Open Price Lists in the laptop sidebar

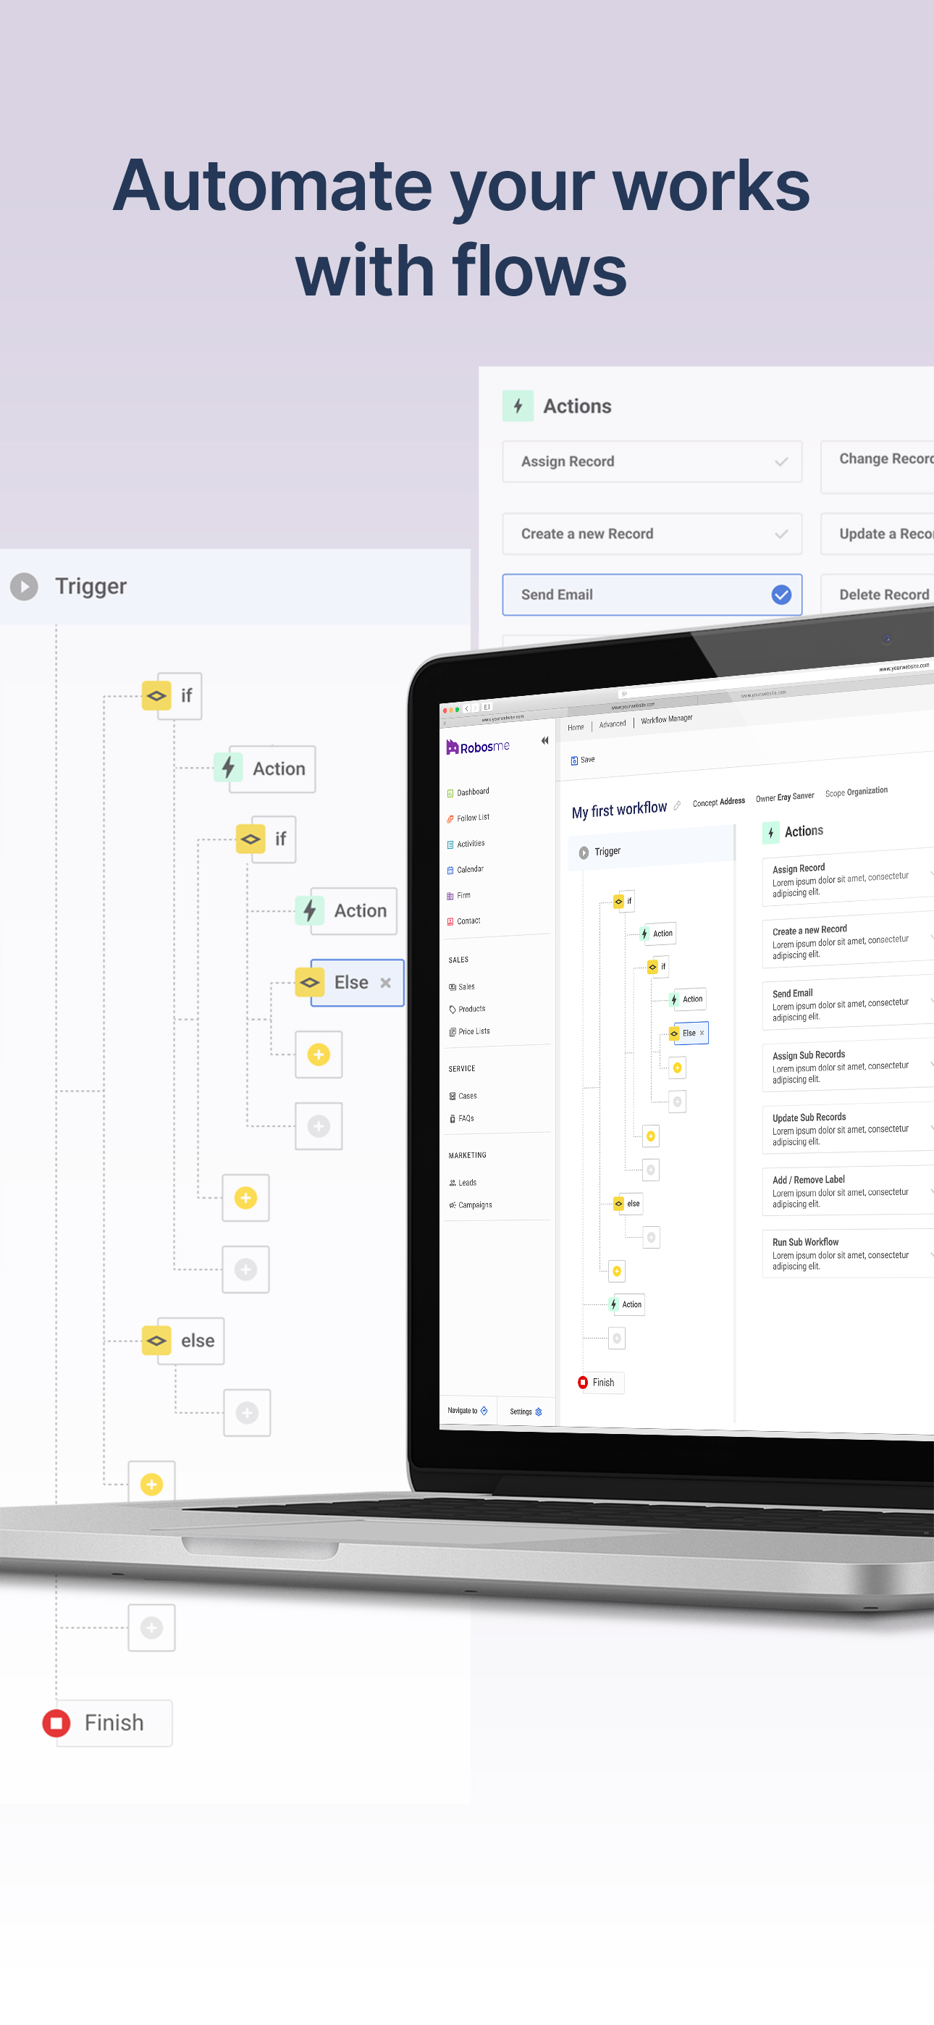tap(469, 1031)
